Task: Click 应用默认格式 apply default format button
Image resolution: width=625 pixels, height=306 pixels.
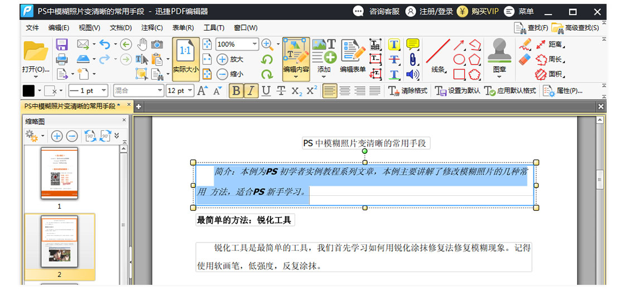Action: point(510,91)
